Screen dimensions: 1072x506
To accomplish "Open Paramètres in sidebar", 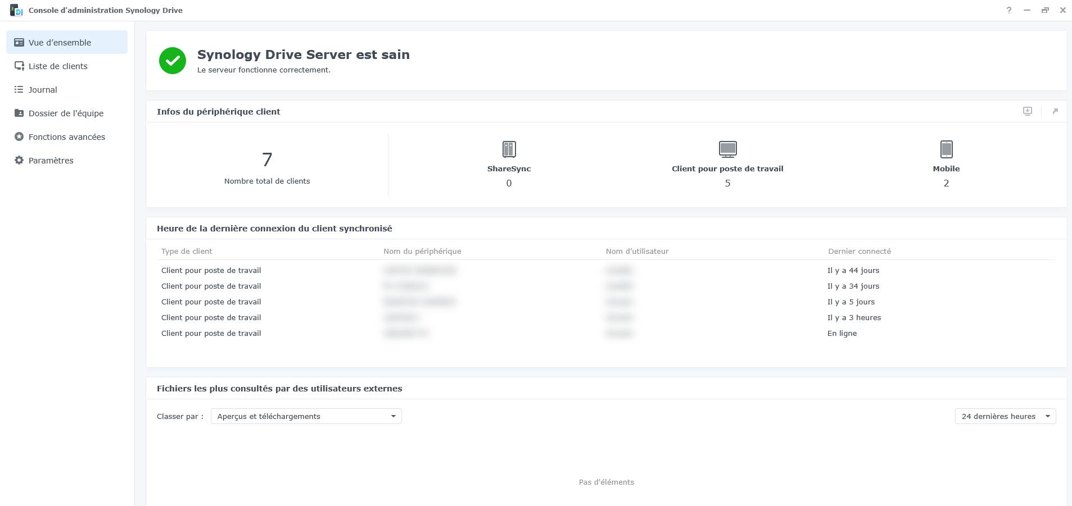I will [67, 161].
